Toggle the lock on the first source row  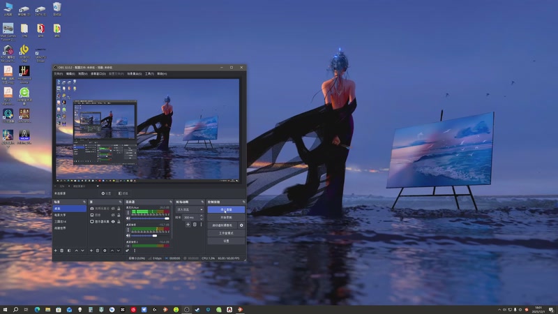[x=119, y=208]
